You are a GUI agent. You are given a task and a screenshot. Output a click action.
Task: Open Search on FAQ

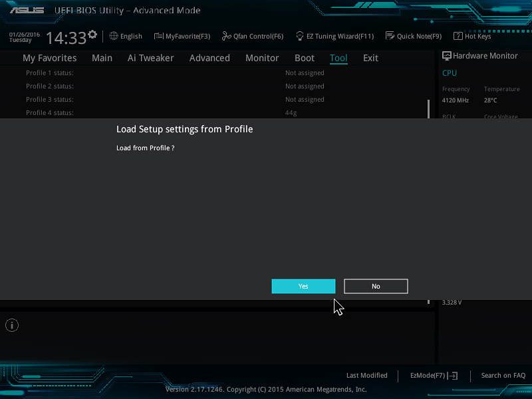click(503, 375)
